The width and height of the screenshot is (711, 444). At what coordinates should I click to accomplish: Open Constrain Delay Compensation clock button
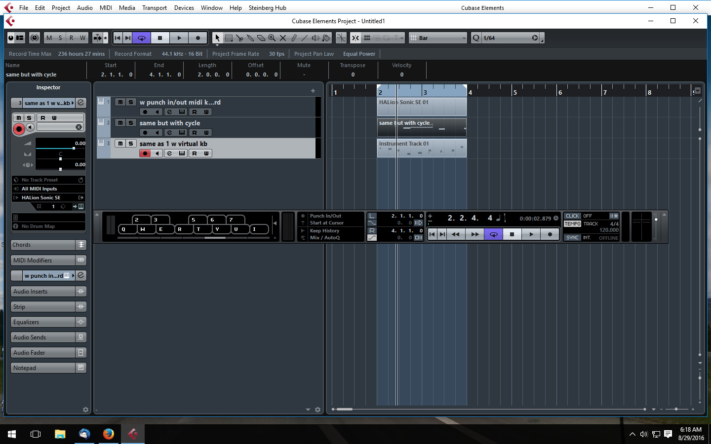pyautogui.click(x=35, y=38)
